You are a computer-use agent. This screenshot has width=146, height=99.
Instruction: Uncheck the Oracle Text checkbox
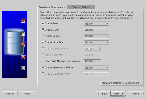[x=43, y=23]
